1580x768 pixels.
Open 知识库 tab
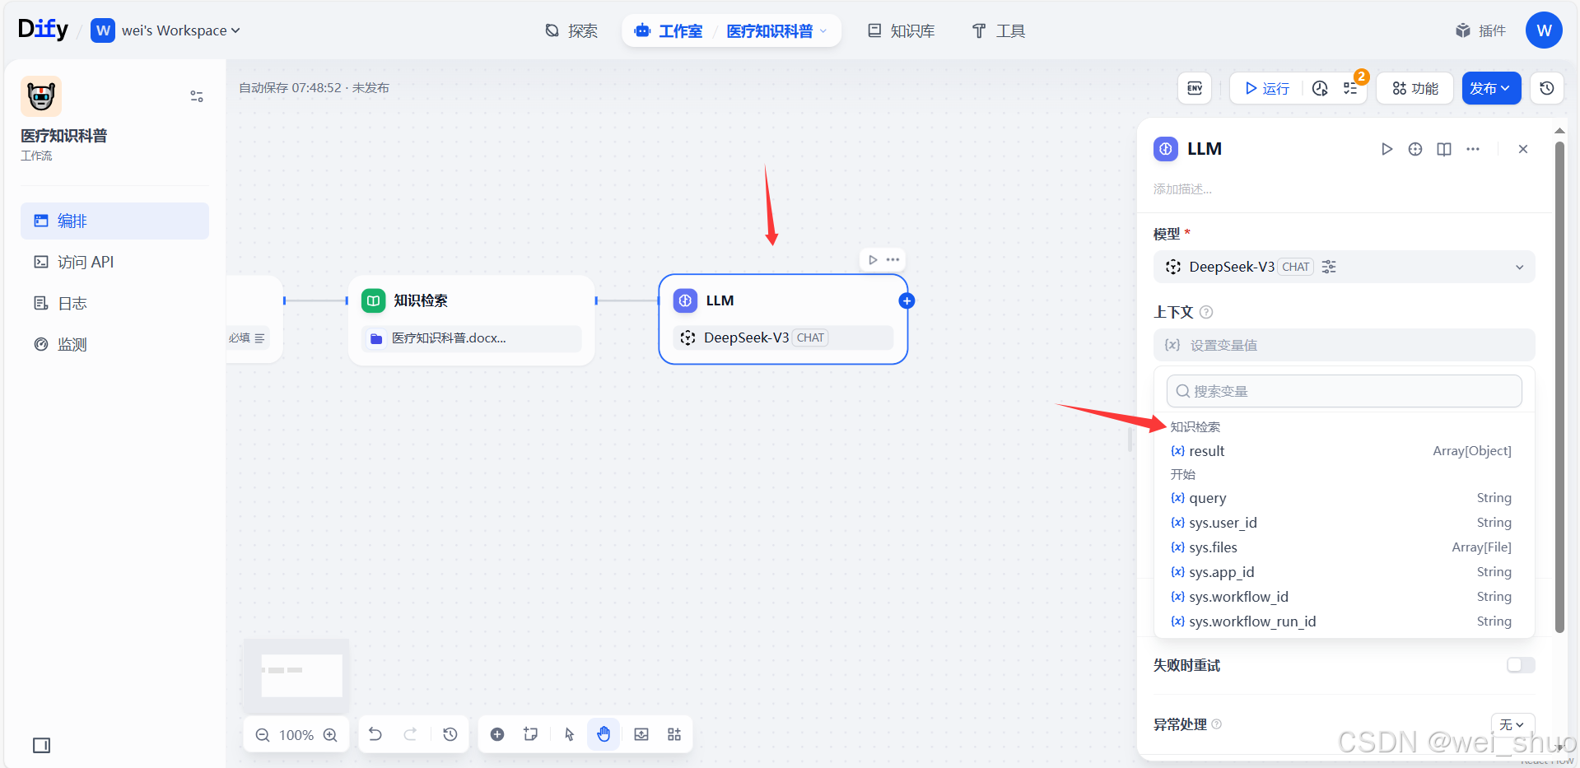pyautogui.click(x=901, y=30)
